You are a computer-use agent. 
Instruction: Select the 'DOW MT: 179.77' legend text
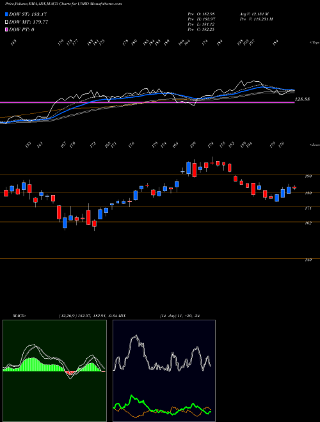point(29,22)
